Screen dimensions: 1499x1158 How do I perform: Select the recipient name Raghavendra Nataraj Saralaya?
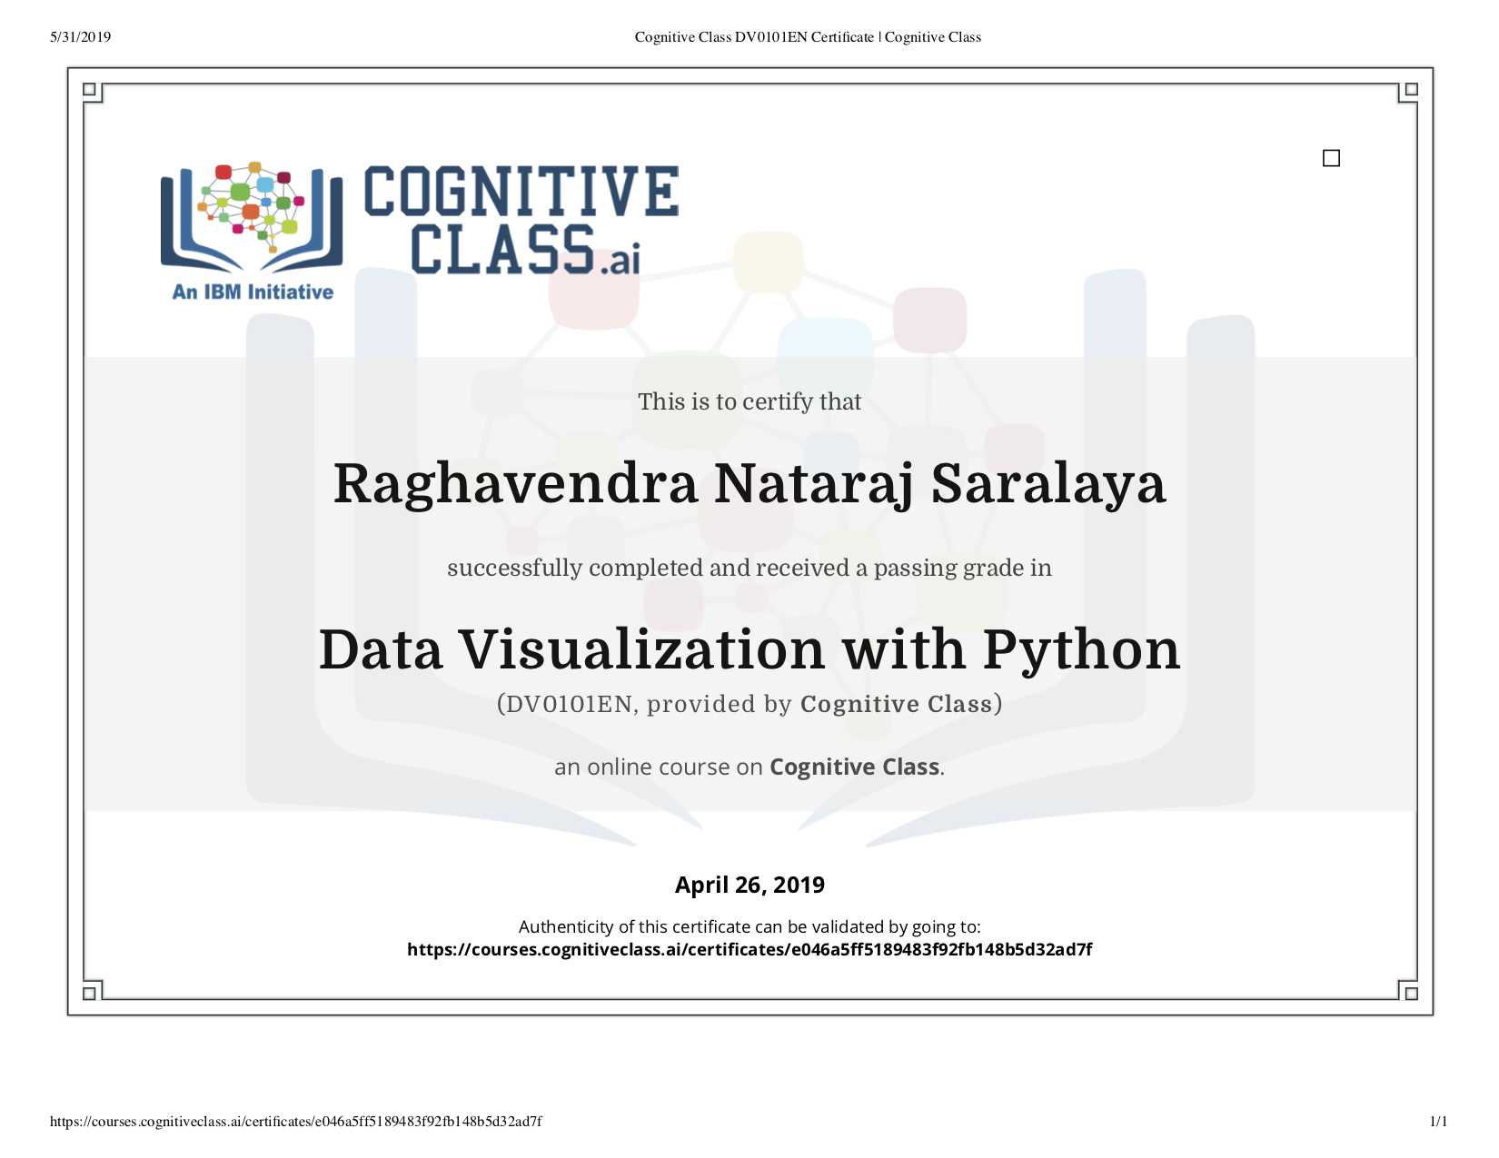click(x=749, y=484)
